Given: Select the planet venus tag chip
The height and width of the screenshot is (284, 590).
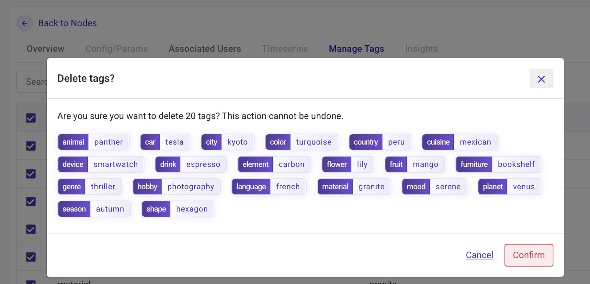Looking at the screenshot, I should coord(509,187).
